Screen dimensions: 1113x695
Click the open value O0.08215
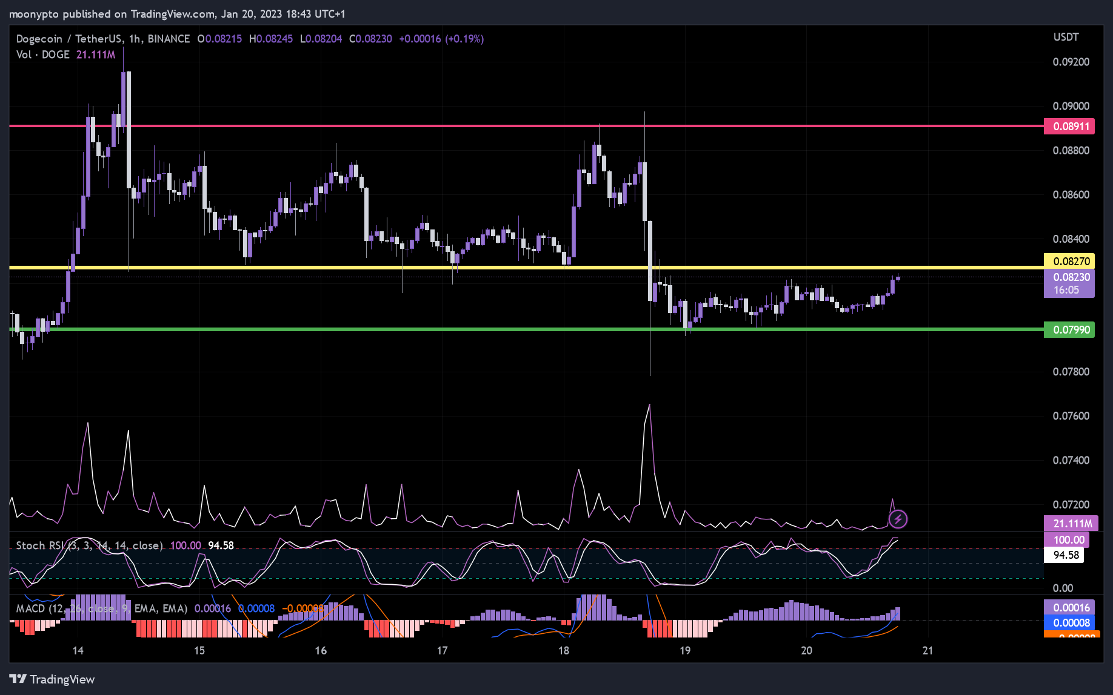pyautogui.click(x=219, y=39)
